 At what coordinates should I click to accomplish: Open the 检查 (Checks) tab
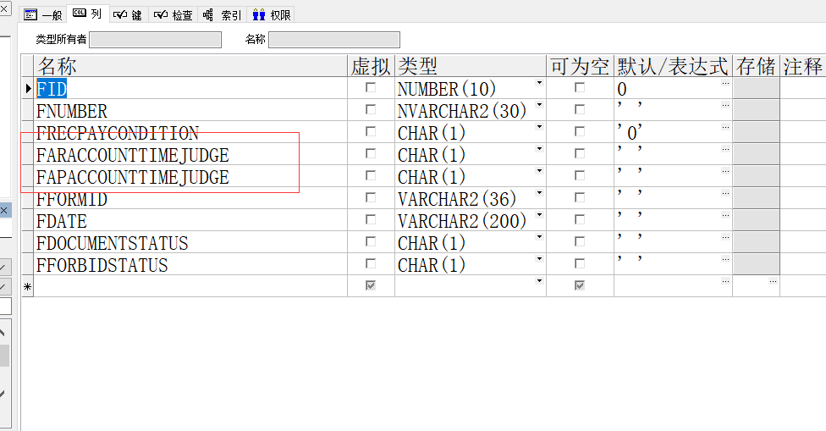tap(173, 14)
